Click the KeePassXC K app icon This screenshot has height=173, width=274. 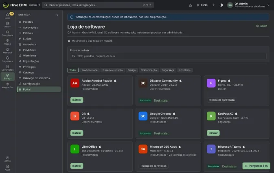[x=211, y=116]
